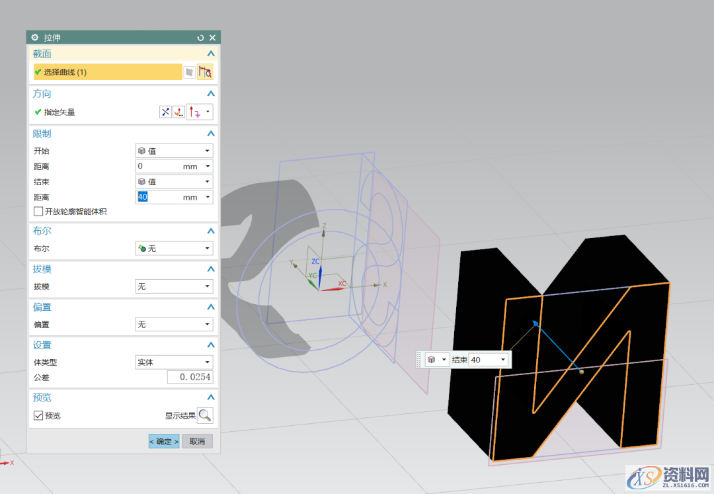Click the 公差 tolerance input field
This screenshot has width=714, height=494.
[x=190, y=378]
